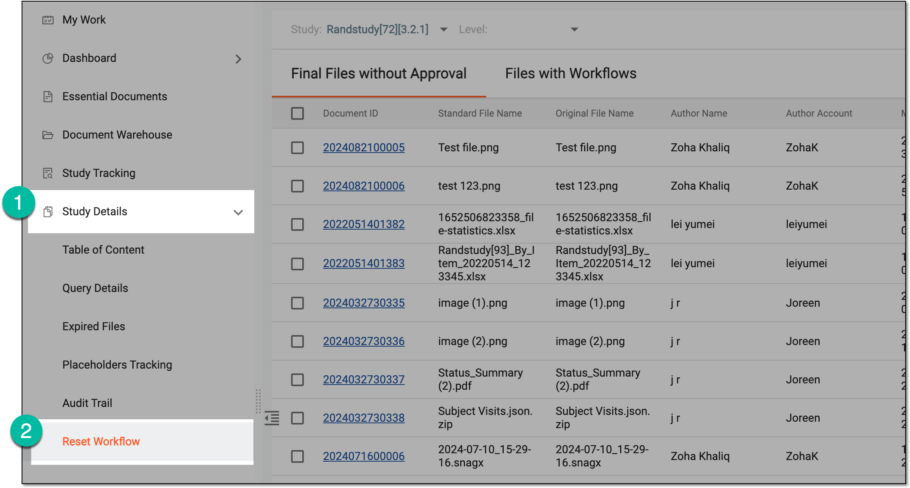The height and width of the screenshot is (488, 910).
Task: Open document link 2024032730335
Action: 364,303
